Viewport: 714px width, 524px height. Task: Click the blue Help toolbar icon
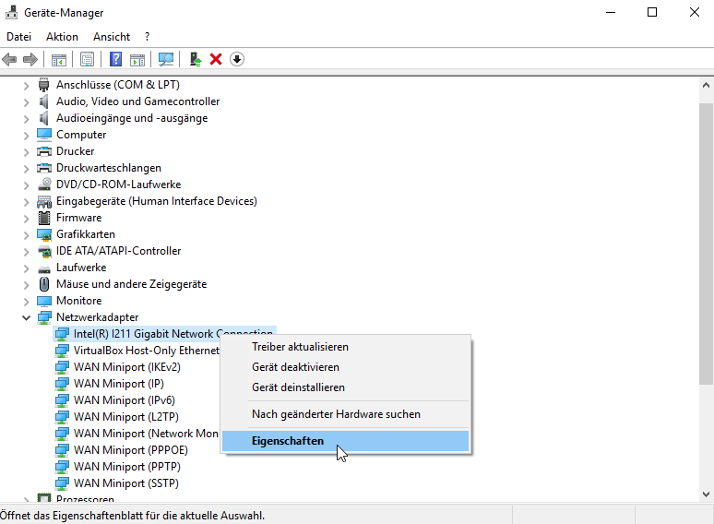[x=116, y=59]
